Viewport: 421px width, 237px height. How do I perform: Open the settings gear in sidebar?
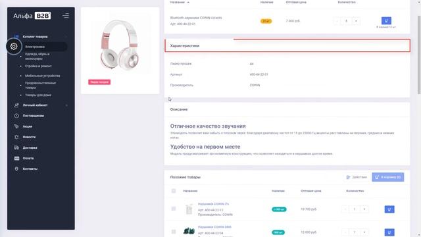14,46
